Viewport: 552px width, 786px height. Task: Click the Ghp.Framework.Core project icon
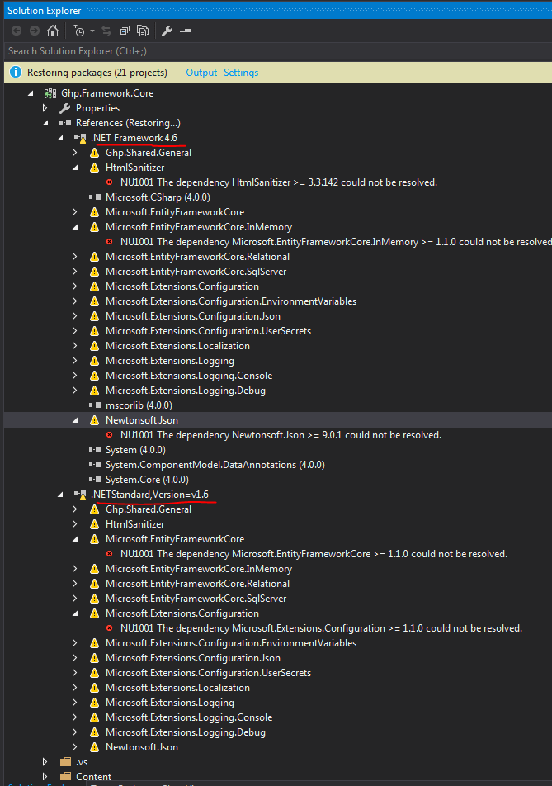coord(50,93)
